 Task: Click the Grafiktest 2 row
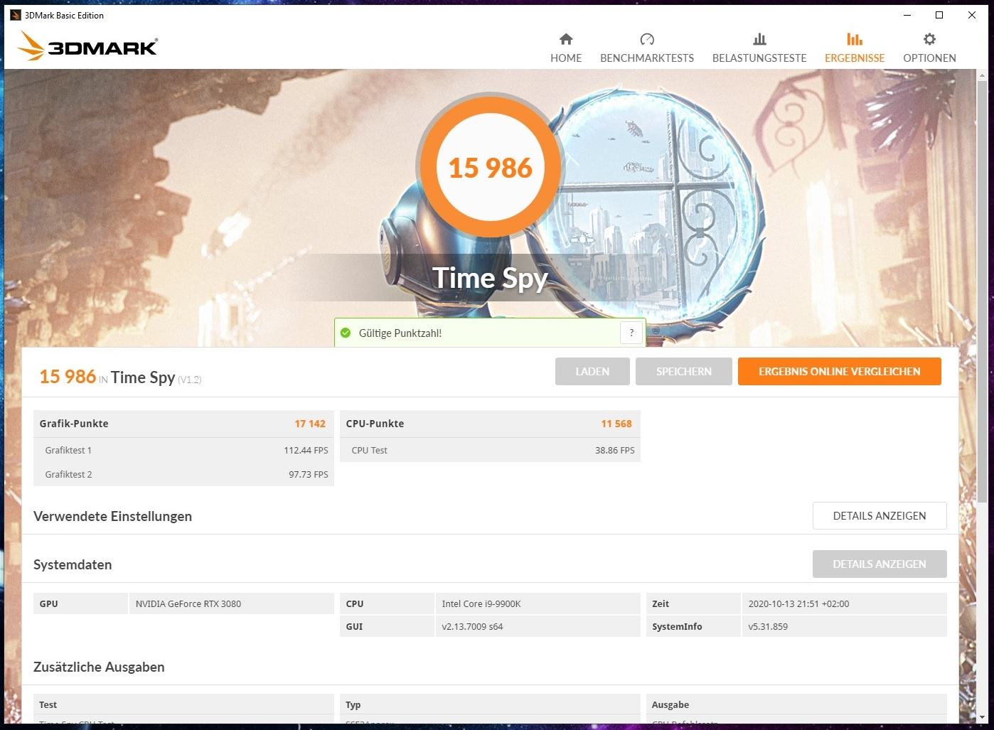(x=183, y=474)
